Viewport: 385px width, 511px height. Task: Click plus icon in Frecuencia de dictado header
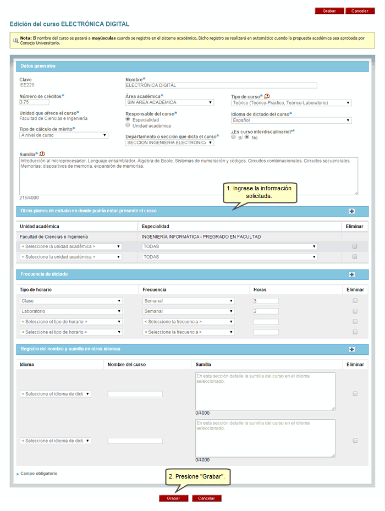(x=351, y=274)
